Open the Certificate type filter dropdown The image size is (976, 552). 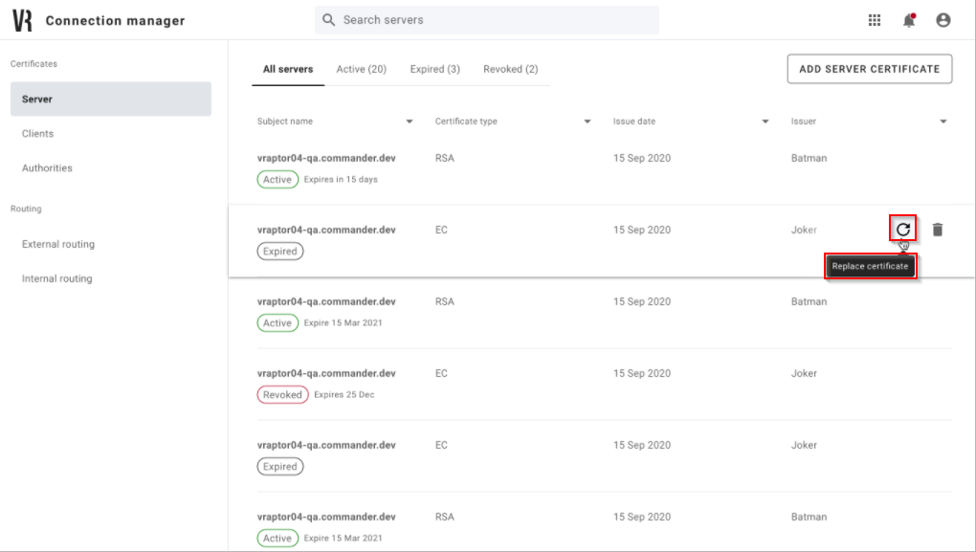[x=588, y=121]
